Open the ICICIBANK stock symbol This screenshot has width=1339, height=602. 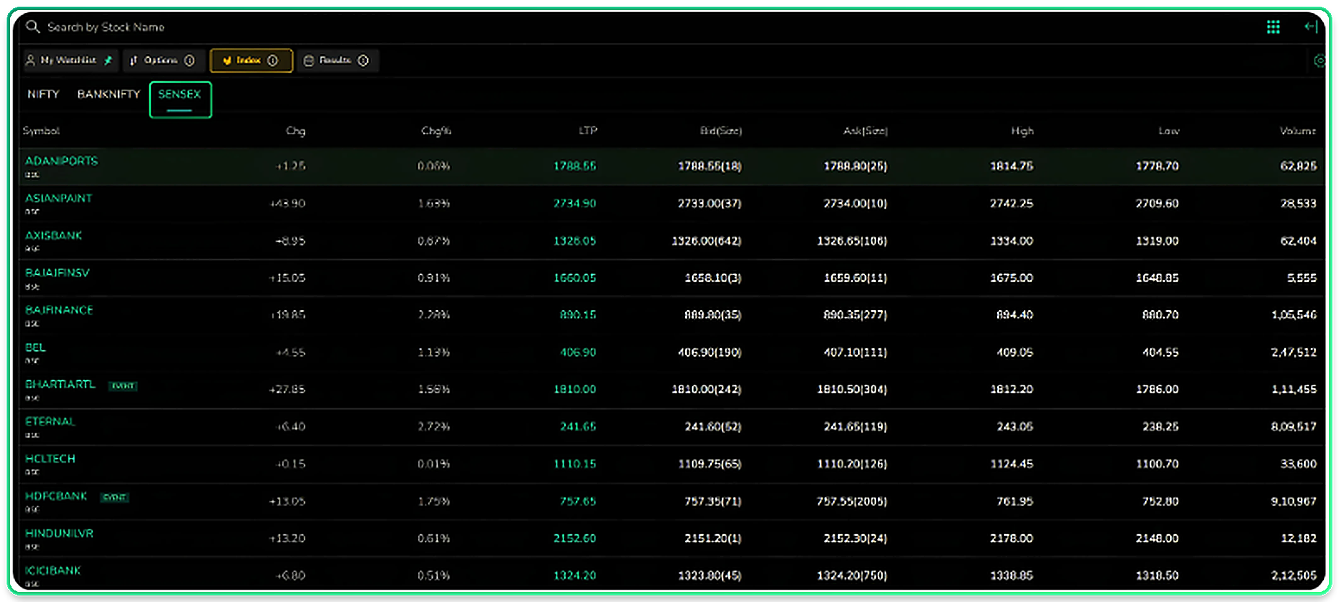coord(53,570)
